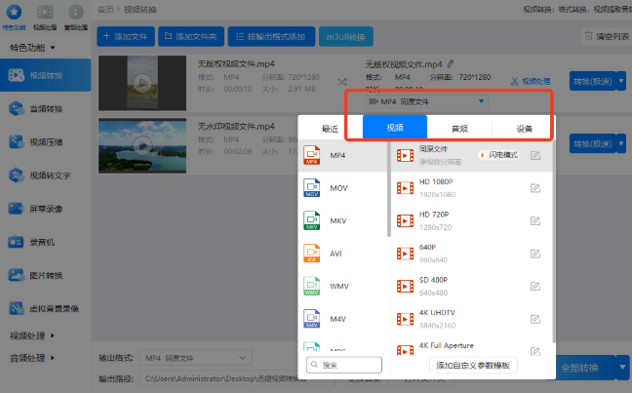Edit the 同原文件 preset parameters

coord(535,155)
